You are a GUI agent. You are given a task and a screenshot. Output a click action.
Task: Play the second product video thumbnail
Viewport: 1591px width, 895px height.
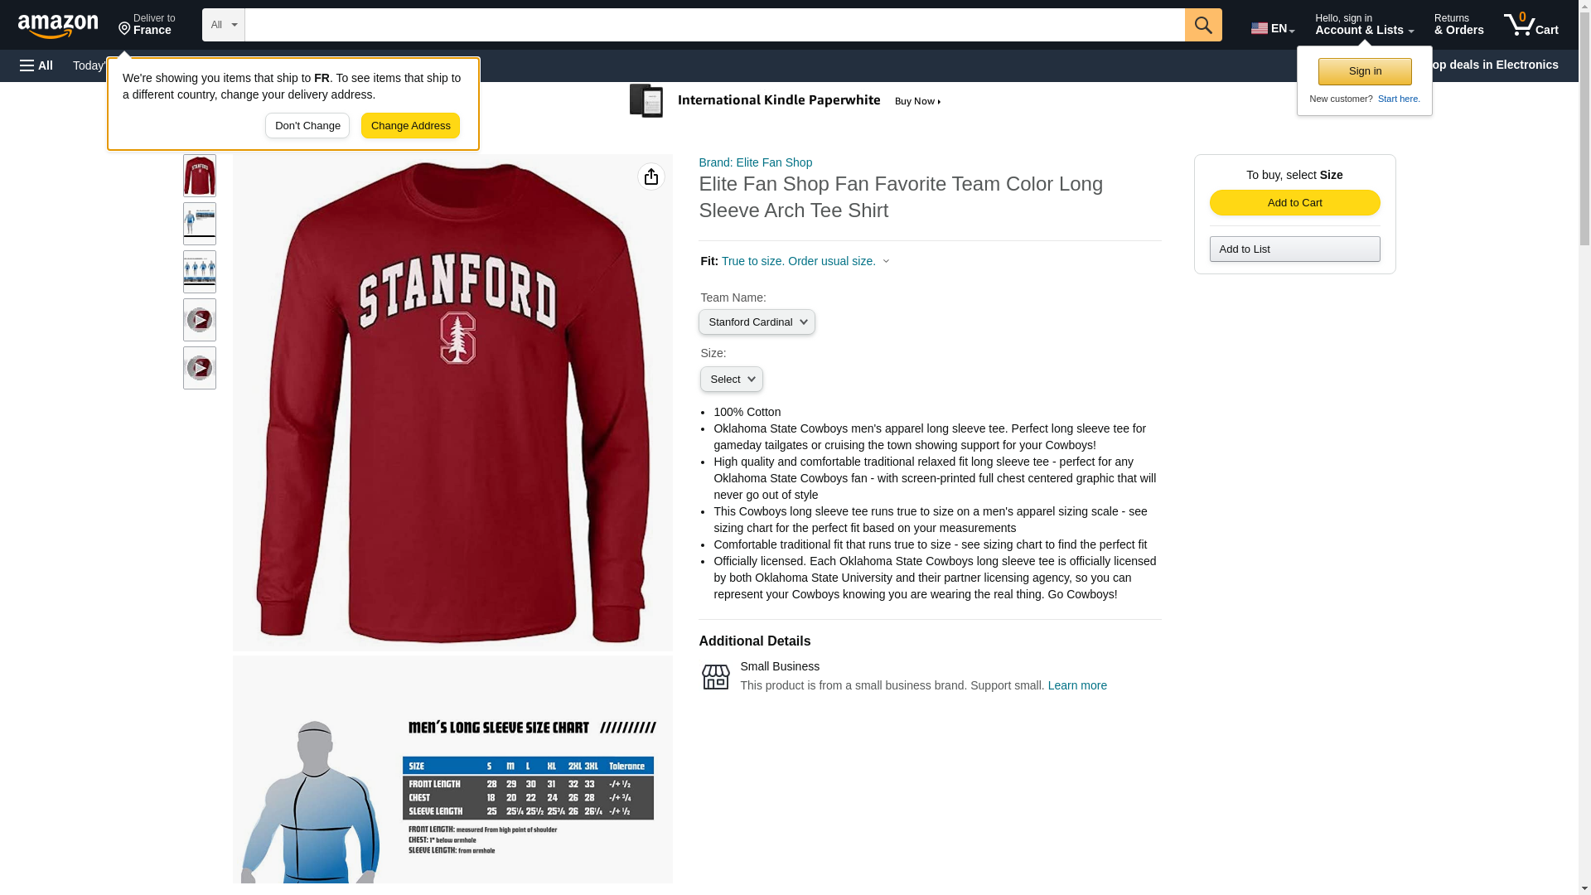(x=199, y=368)
